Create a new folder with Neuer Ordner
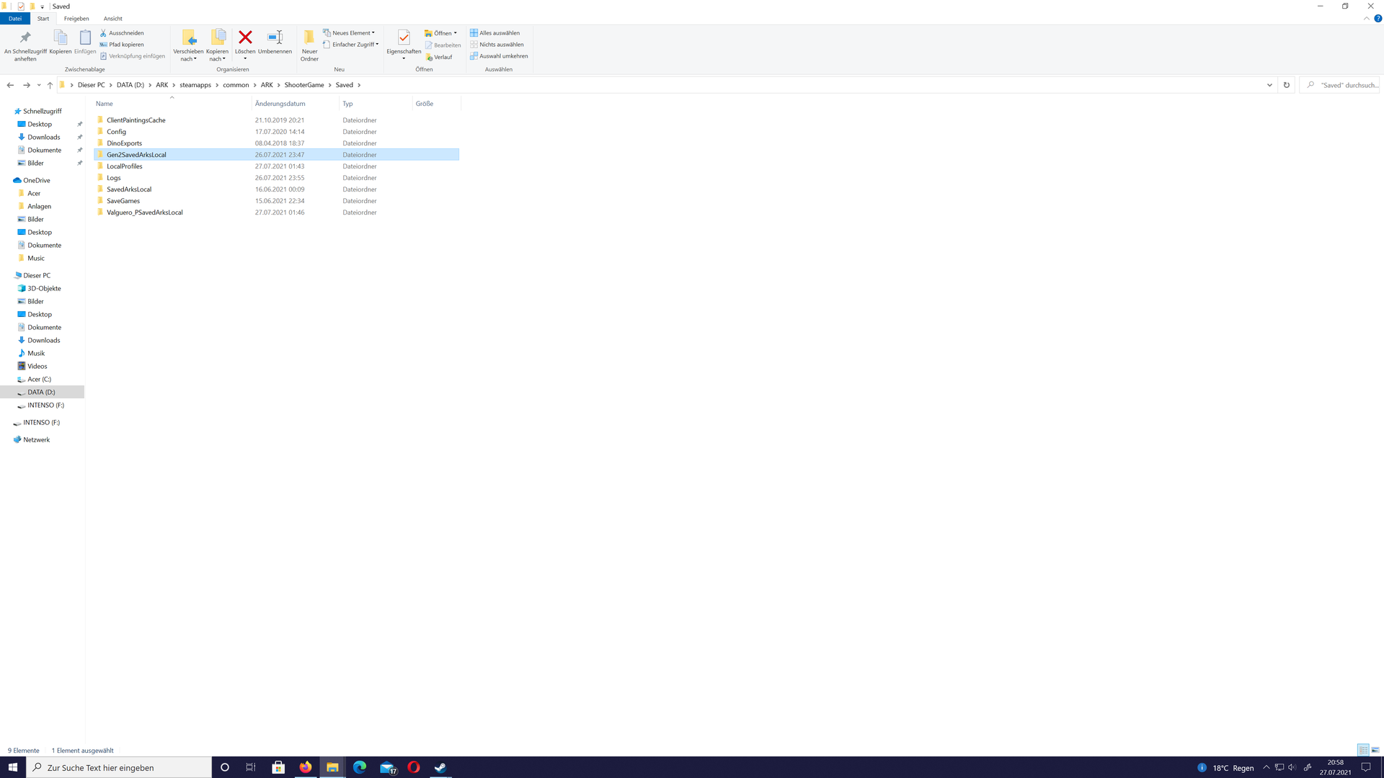 click(309, 45)
